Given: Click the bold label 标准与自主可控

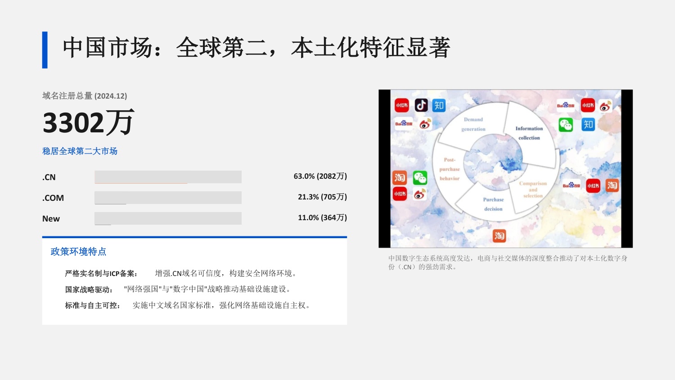Looking at the screenshot, I should (93, 306).
